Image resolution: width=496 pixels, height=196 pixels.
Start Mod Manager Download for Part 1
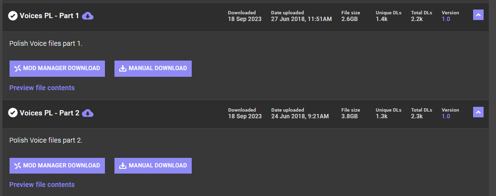pyautogui.click(x=57, y=68)
